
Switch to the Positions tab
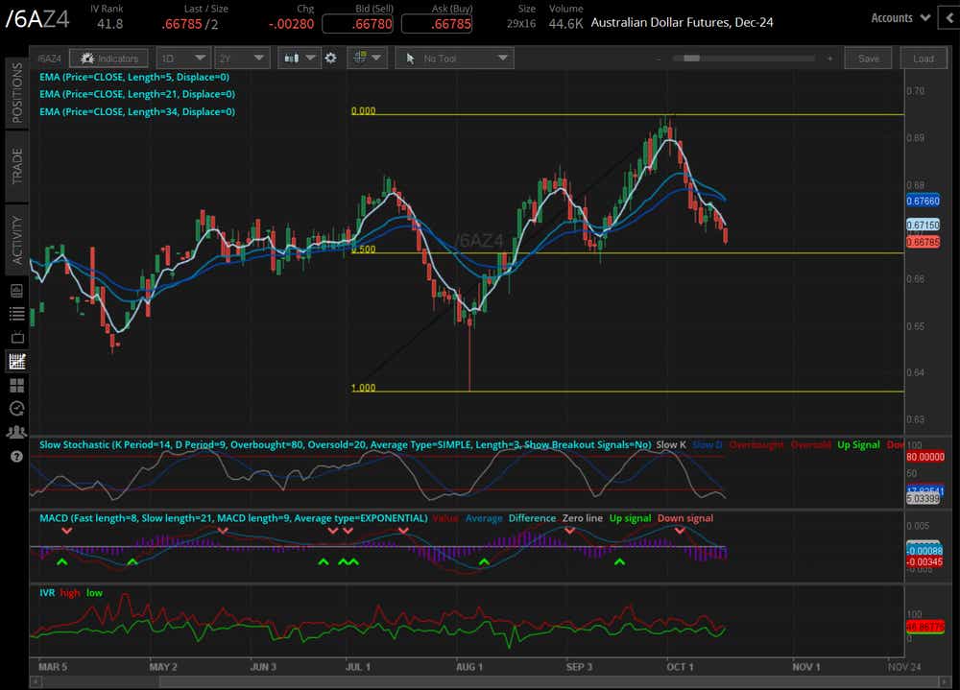[16, 92]
